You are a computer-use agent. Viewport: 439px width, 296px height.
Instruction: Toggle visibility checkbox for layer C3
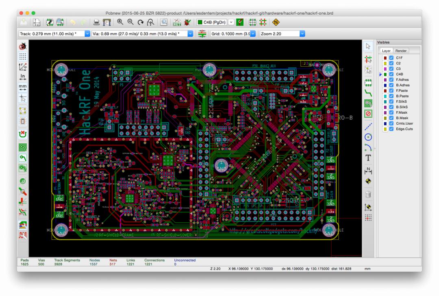click(391, 69)
